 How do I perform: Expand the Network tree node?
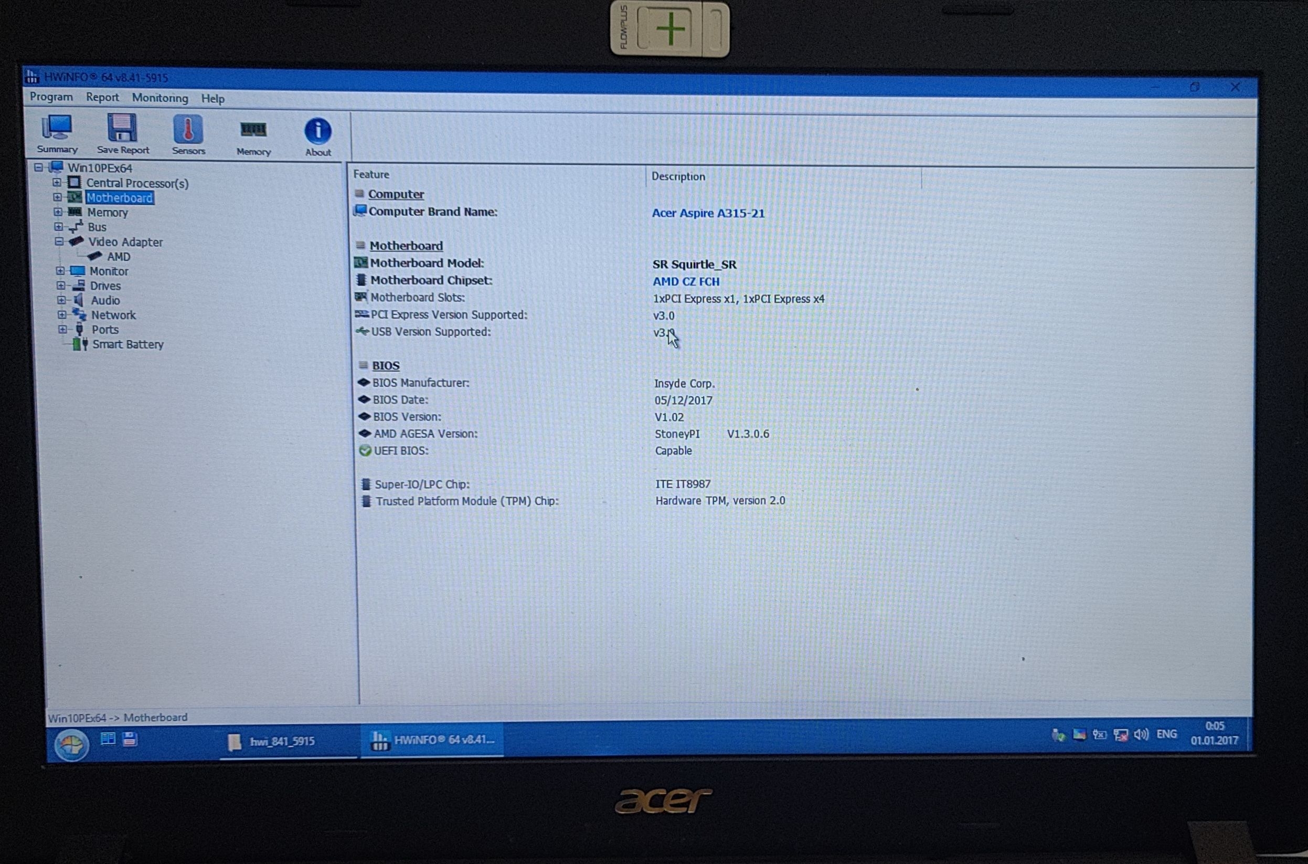pyautogui.click(x=62, y=314)
